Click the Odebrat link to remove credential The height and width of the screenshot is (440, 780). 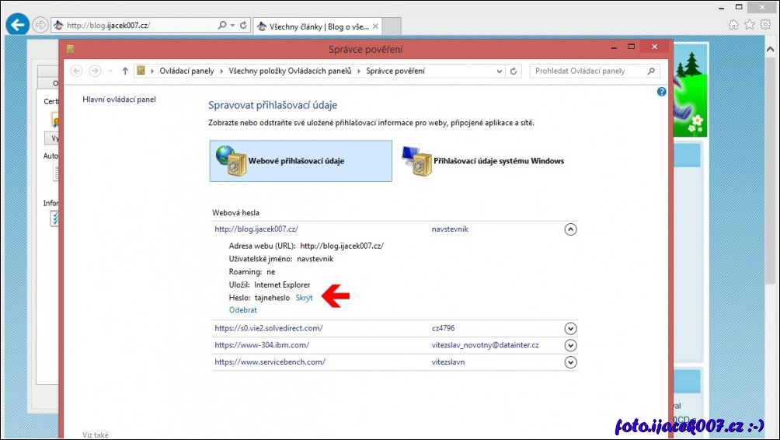[x=242, y=310]
